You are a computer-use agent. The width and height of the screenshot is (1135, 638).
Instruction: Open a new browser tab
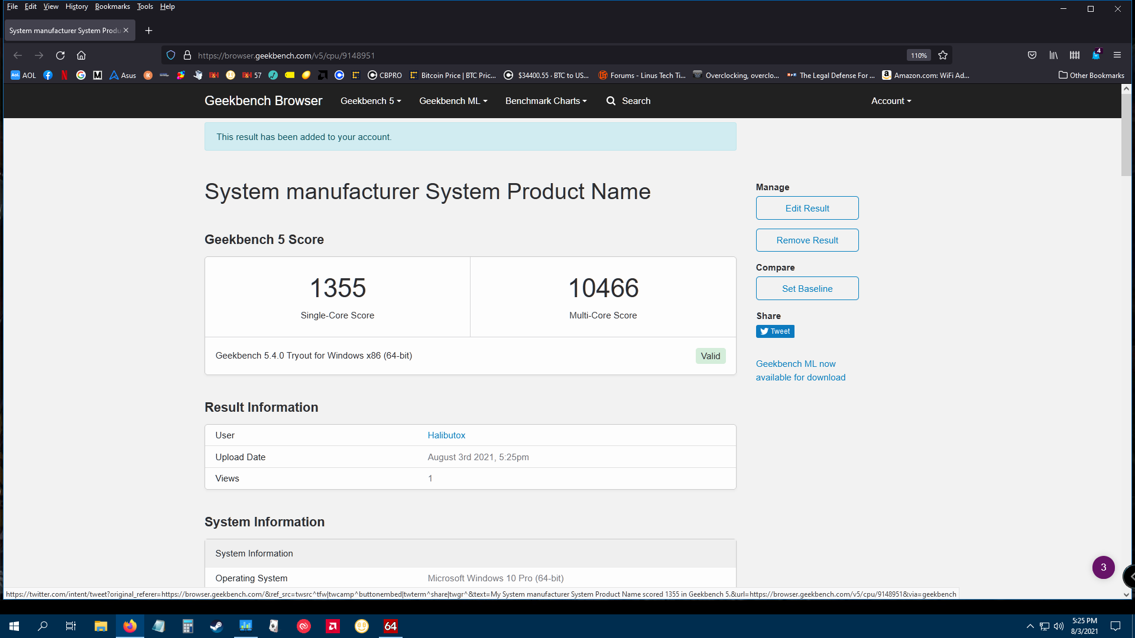[x=149, y=30]
